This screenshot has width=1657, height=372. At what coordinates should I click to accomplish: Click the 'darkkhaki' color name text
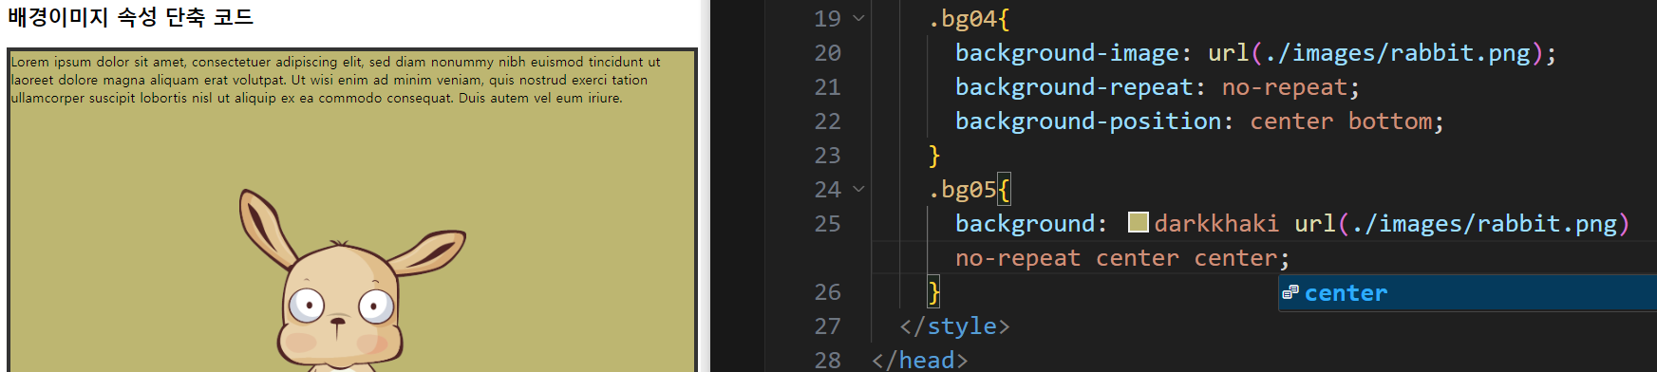[x=1216, y=223]
